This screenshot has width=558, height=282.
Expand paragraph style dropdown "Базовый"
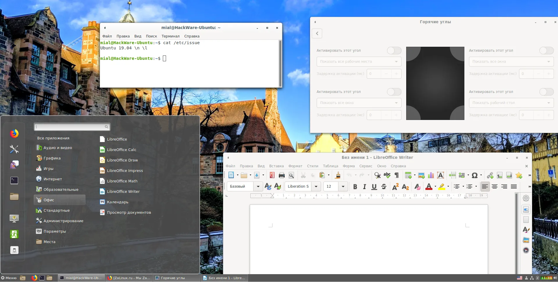point(258,186)
